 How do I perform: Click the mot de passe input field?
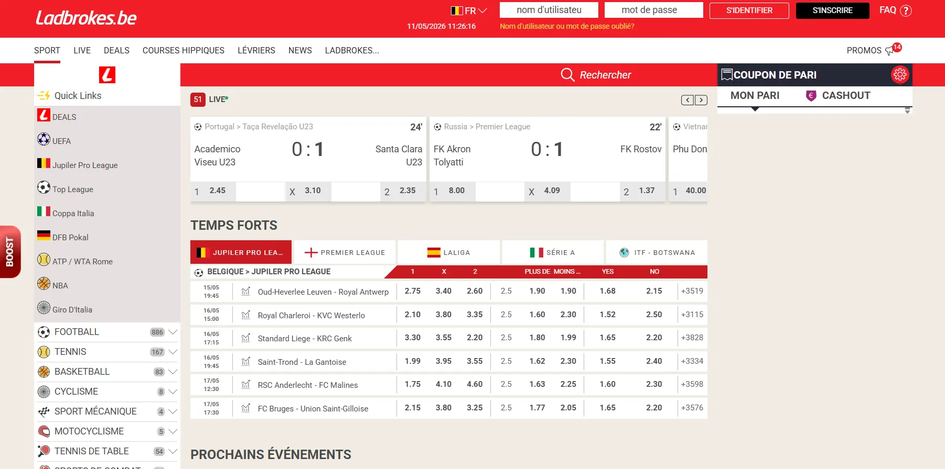click(x=654, y=10)
